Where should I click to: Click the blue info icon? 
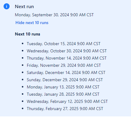(x=7, y=6)
